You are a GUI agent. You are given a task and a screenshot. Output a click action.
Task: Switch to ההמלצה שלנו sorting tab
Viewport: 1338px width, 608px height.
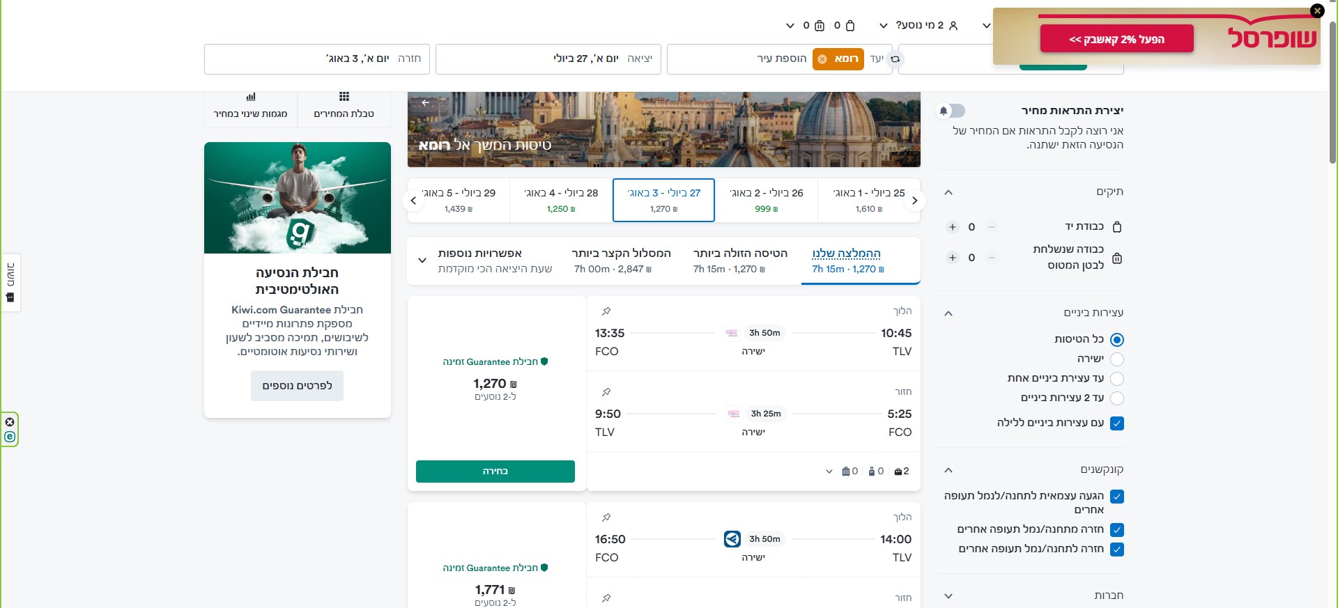pyautogui.click(x=861, y=261)
